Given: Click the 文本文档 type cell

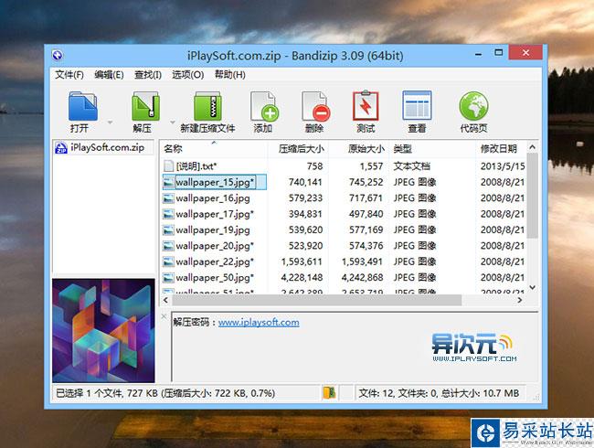Looking at the screenshot, I should click(x=411, y=166).
